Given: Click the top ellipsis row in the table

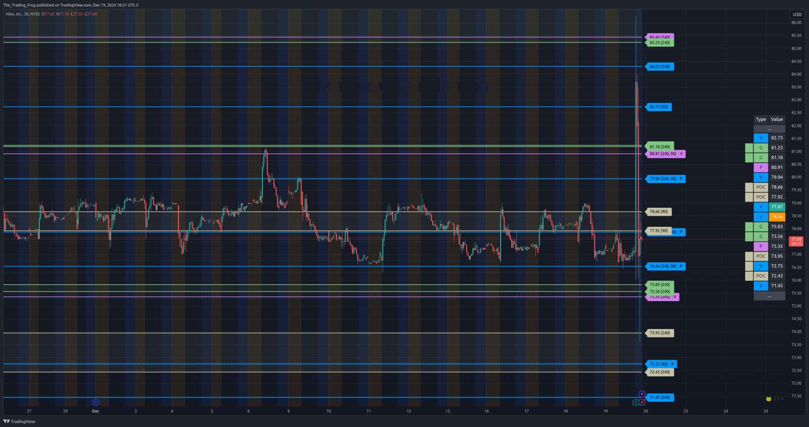Looking at the screenshot, I should coord(770,129).
